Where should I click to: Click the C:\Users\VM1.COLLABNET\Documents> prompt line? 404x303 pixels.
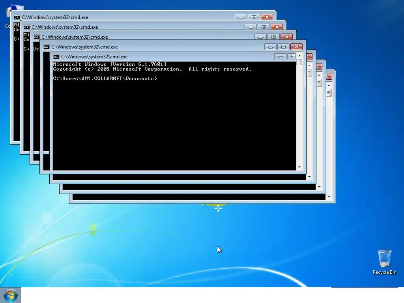[105, 79]
